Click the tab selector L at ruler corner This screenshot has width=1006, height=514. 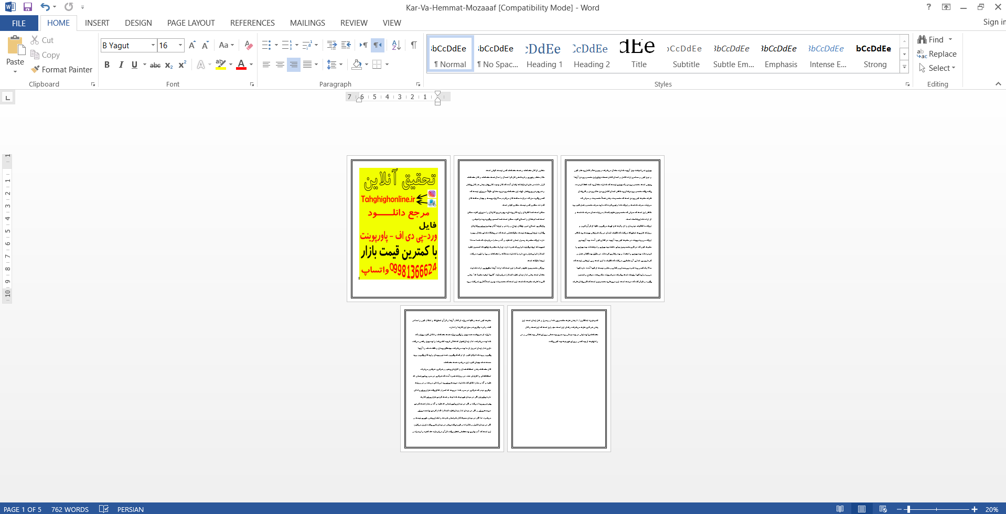coord(7,98)
